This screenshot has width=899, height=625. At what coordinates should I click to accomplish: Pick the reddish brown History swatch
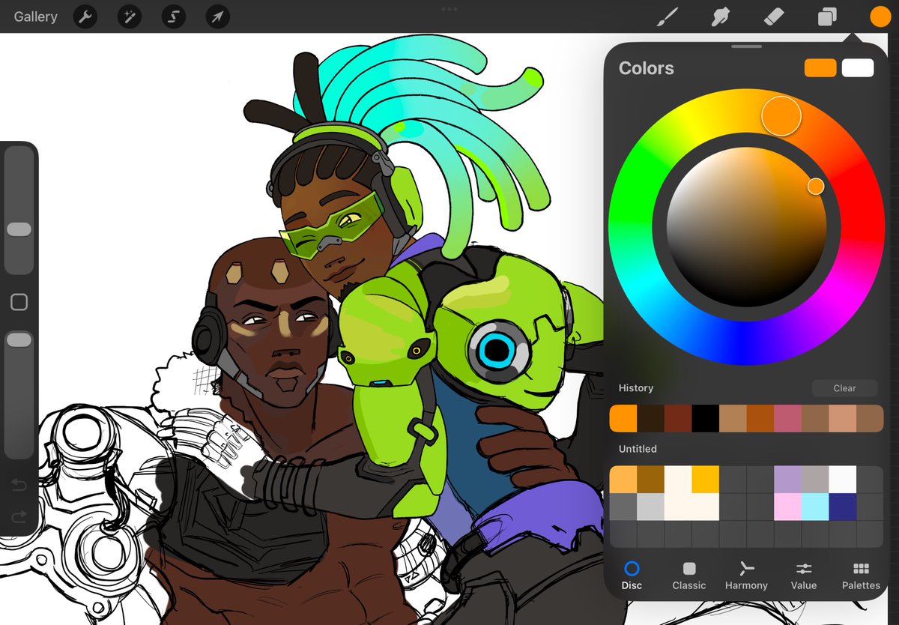click(x=678, y=418)
